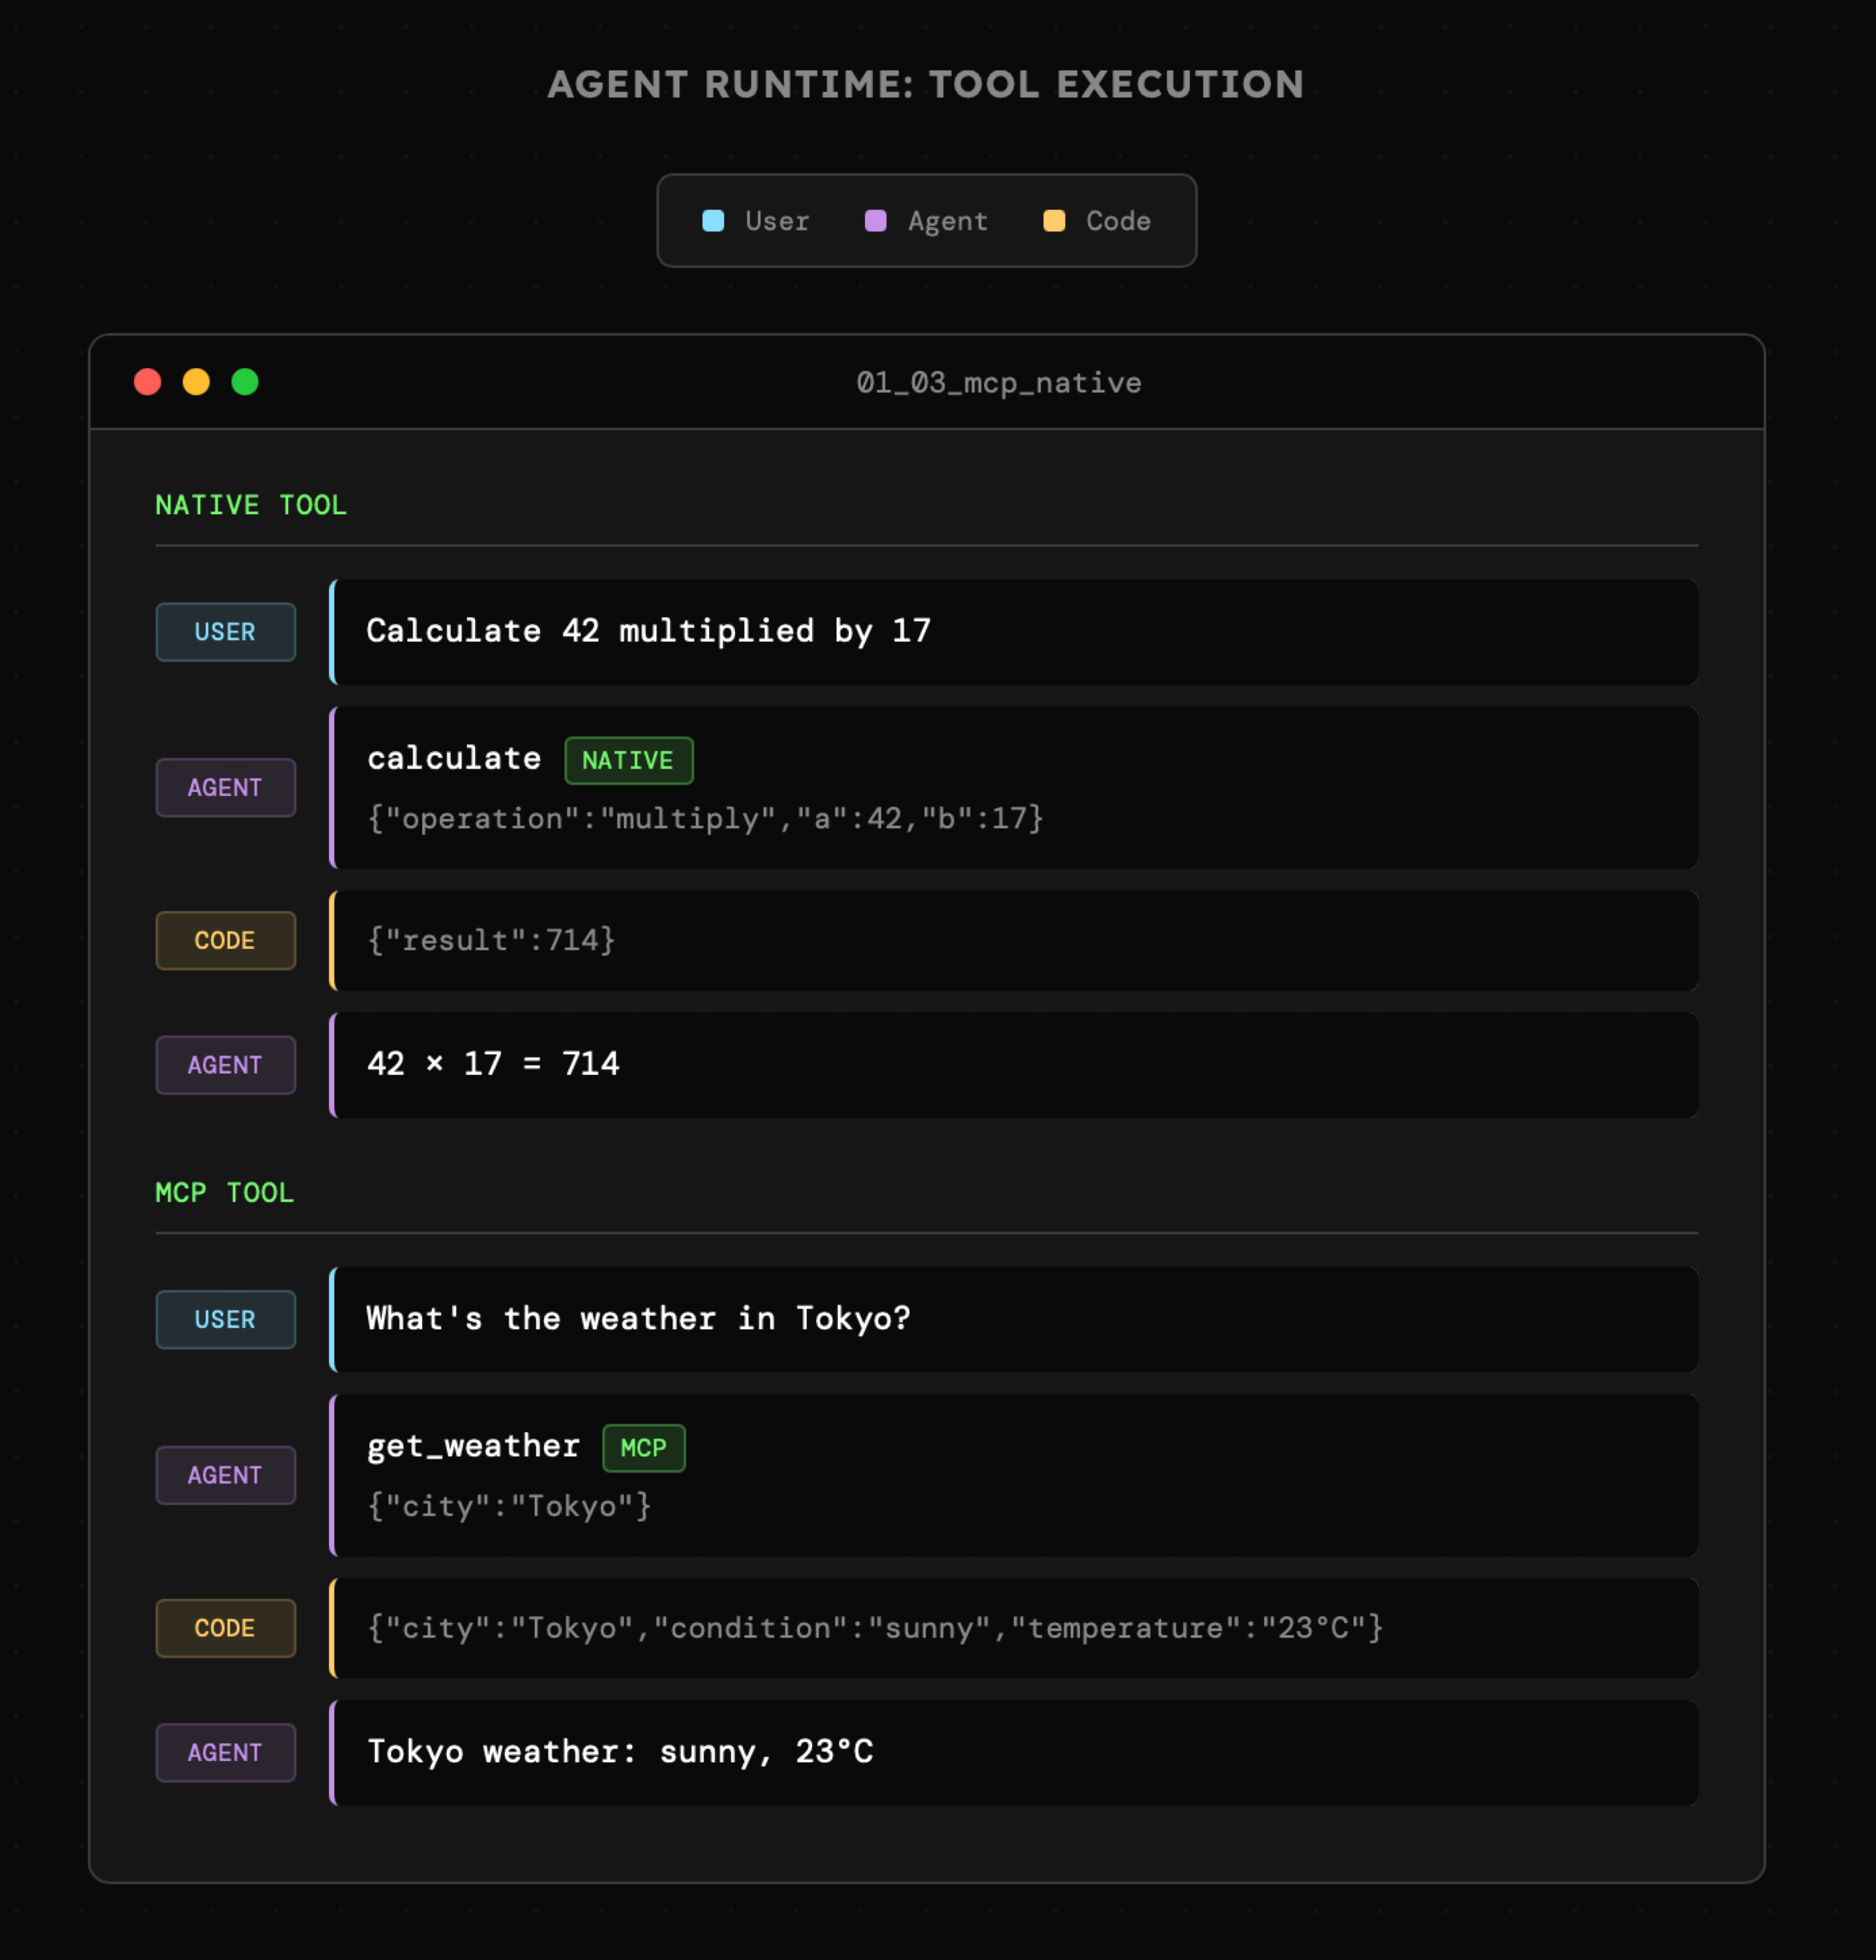Click the orange Code legend swatch
1876x1960 pixels.
coord(1054,221)
